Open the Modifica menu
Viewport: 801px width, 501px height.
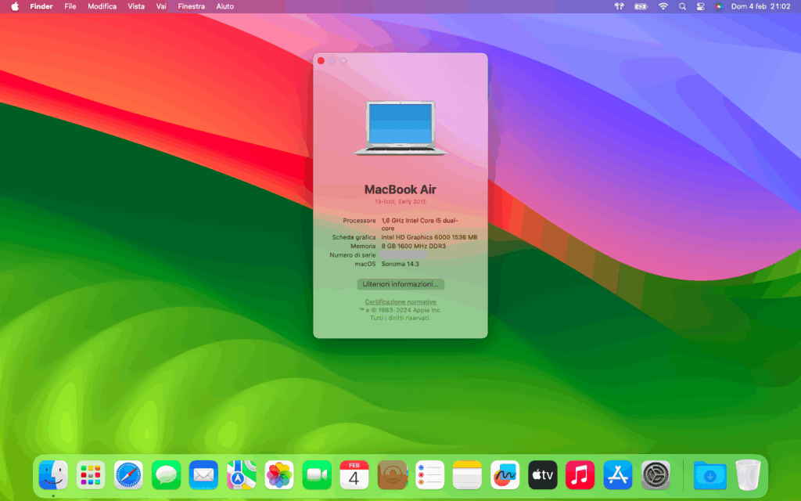(x=102, y=6)
